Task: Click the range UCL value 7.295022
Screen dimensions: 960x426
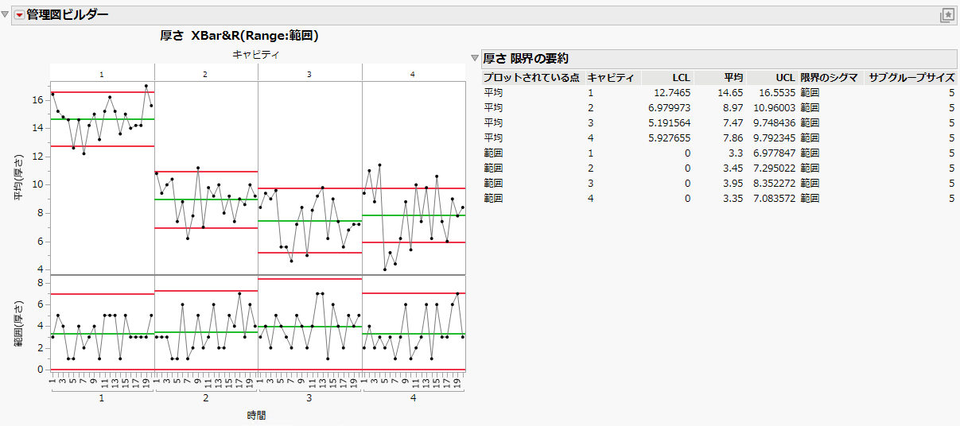Action: pyautogui.click(x=772, y=168)
